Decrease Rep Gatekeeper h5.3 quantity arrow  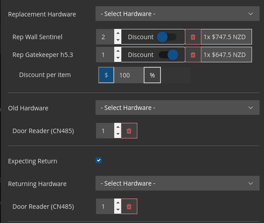118,58
